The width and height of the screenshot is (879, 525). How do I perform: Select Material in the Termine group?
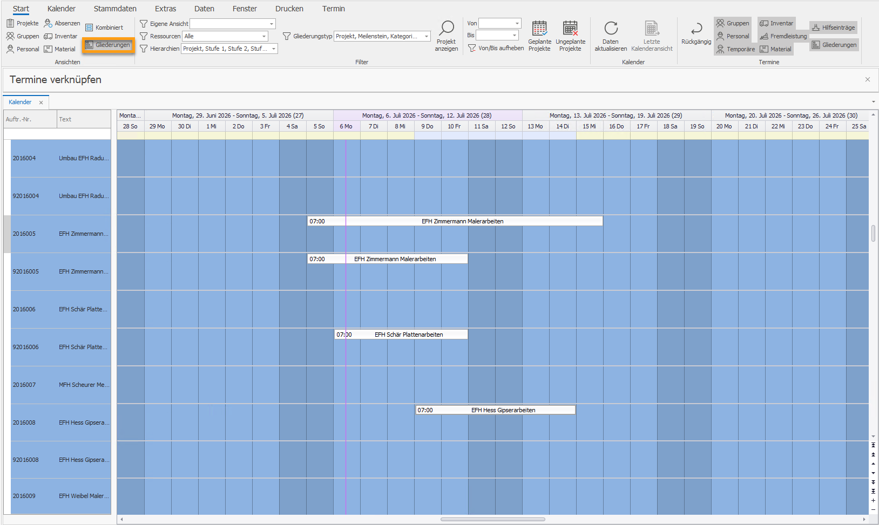click(775, 49)
